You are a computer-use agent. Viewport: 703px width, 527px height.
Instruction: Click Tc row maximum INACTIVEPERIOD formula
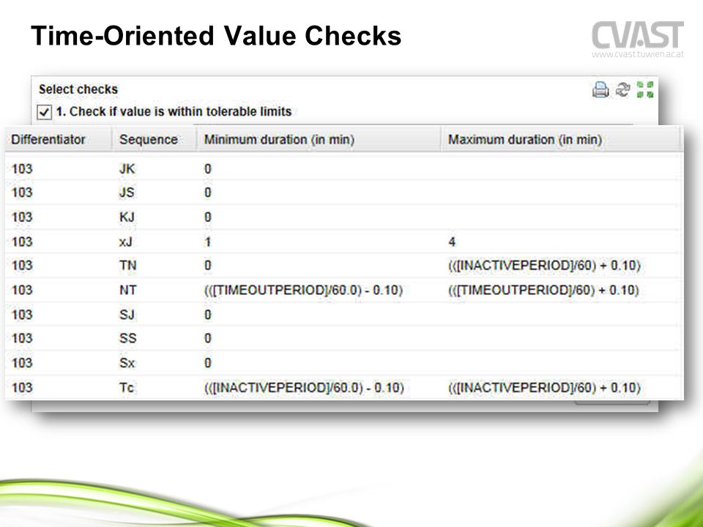(x=544, y=387)
